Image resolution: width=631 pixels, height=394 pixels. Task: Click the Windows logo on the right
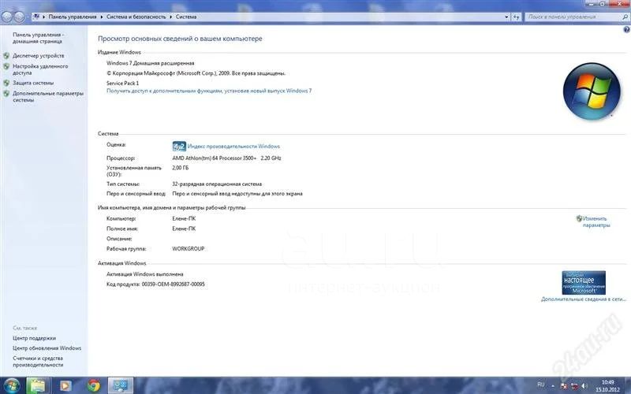tap(592, 91)
